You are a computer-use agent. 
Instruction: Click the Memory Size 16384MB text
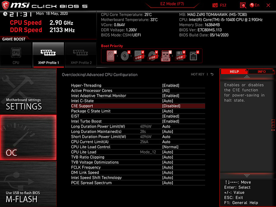click(199, 25)
